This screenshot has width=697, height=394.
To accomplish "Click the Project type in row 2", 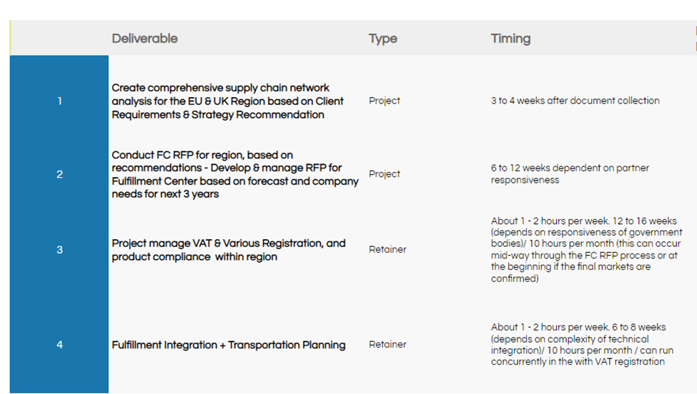I will point(385,173).
